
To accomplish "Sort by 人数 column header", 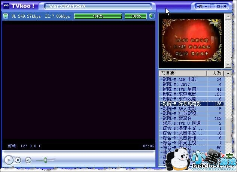I will pos(216,73).
